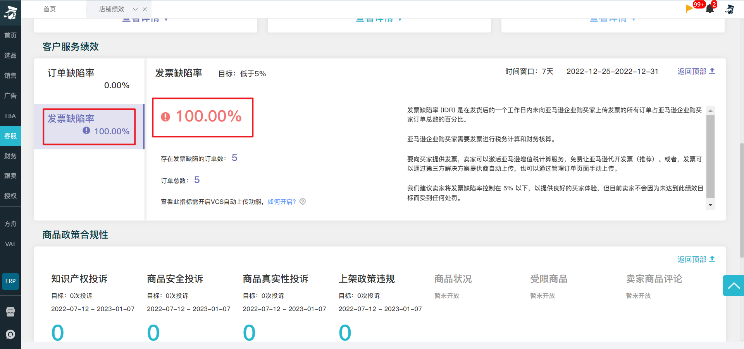The height and width of the screenshot is (349, 744).
Task: Expand the first 查看详情 link at top
Action: (x=145, y=19)
